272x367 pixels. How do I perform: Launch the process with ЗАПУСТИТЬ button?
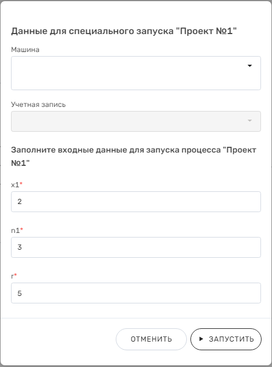click(226, 339)
